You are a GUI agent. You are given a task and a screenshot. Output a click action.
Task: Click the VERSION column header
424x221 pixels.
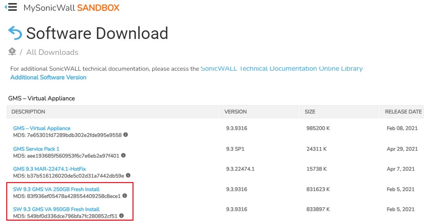tap(235, 112)
